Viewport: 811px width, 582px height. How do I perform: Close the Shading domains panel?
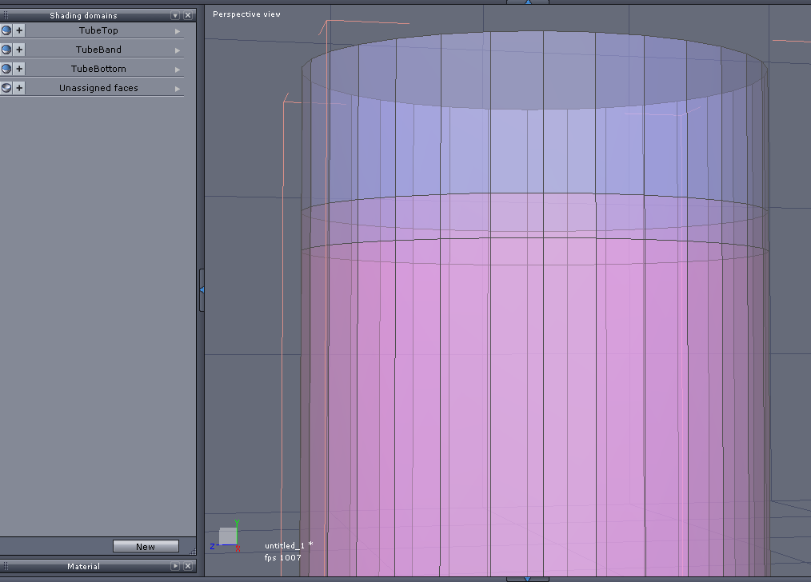coord(188,15)
